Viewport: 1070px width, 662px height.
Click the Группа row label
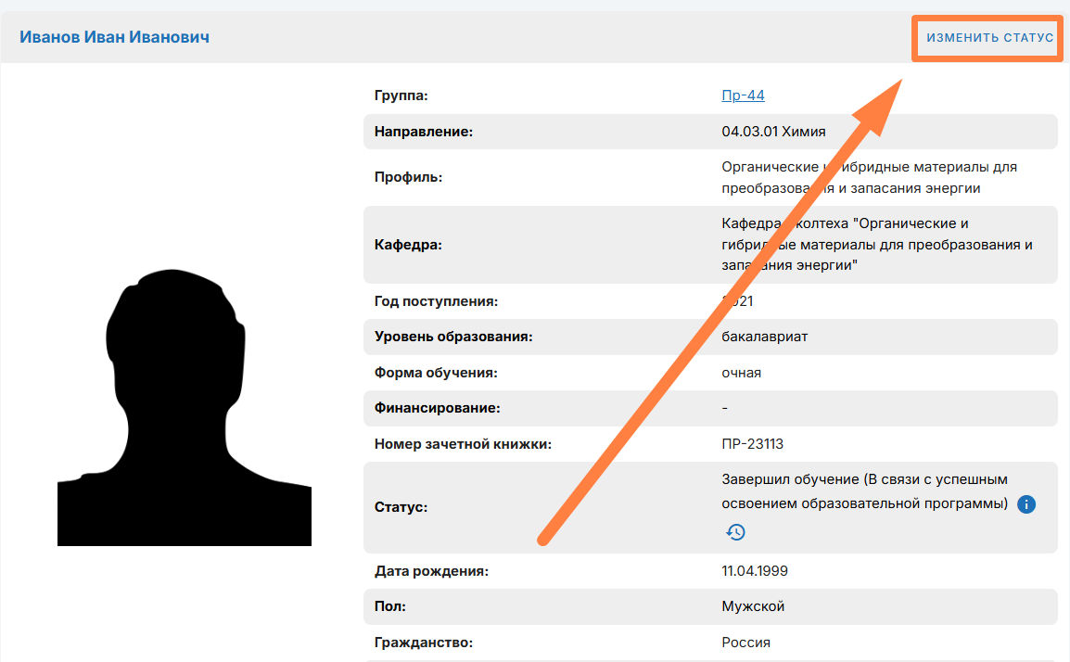coord(401,95)
